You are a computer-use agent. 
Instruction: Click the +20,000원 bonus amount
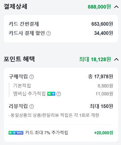tap(103, 133)
